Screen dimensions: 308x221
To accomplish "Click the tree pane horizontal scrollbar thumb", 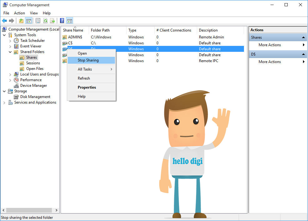I will 29,210.
